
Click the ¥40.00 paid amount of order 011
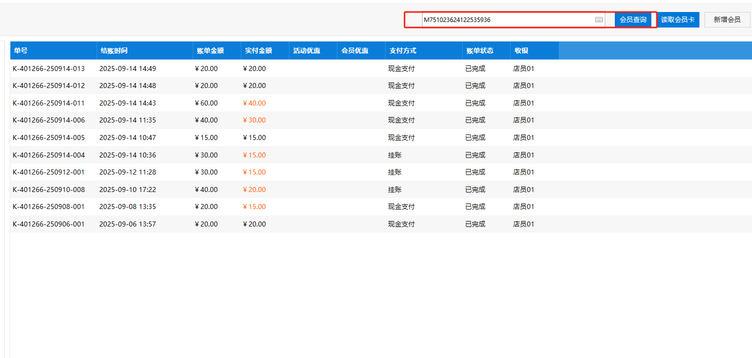[x=254, y=103]
